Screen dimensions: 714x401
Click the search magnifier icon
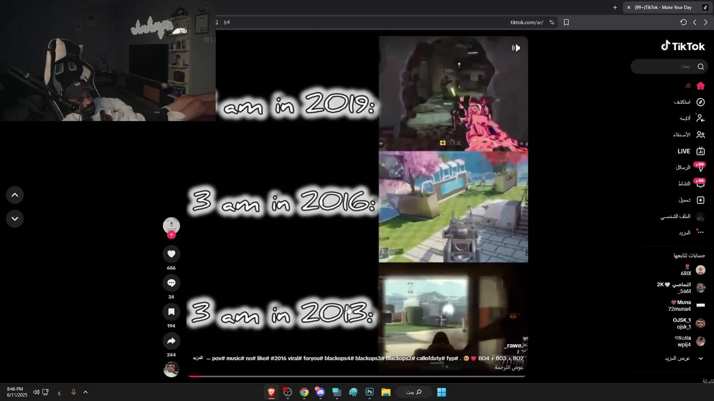pyautogui.click(x=701, y=66)
